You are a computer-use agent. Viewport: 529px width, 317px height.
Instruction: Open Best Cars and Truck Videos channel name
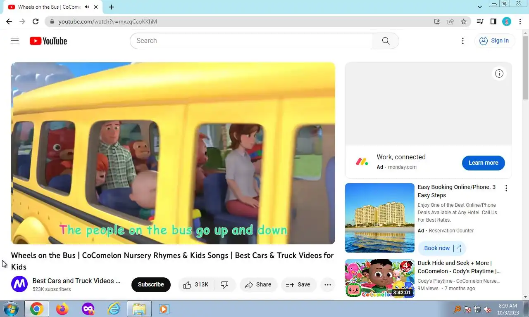click(x=76, y=281)
